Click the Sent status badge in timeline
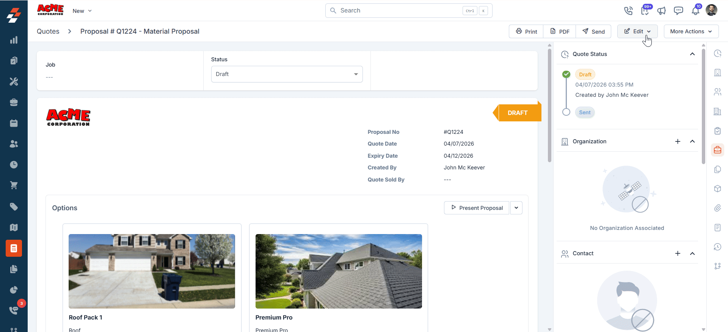Screen dimensions: 728x332 pos(585,112)
